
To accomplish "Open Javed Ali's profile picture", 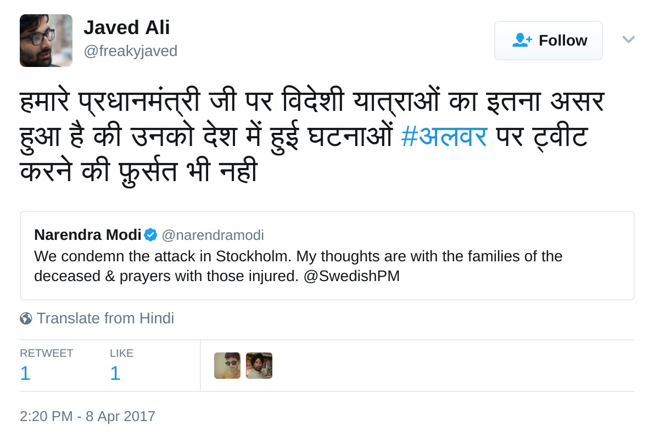I will click(46, 41).
